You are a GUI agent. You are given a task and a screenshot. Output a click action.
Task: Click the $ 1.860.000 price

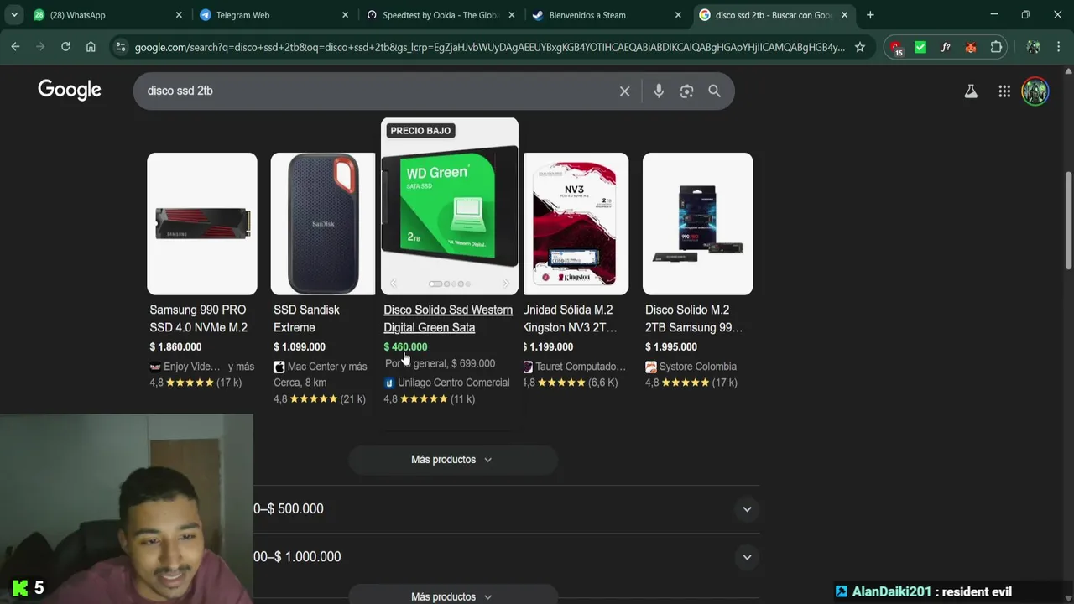tap(175, 346)
